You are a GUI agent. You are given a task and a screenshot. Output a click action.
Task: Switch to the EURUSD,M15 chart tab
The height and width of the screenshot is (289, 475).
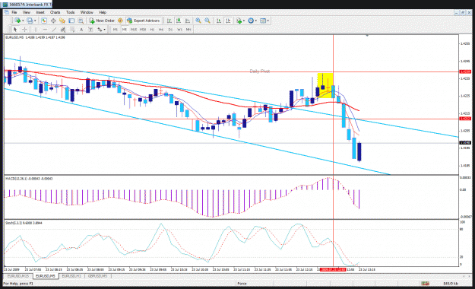tap(18, 276)
